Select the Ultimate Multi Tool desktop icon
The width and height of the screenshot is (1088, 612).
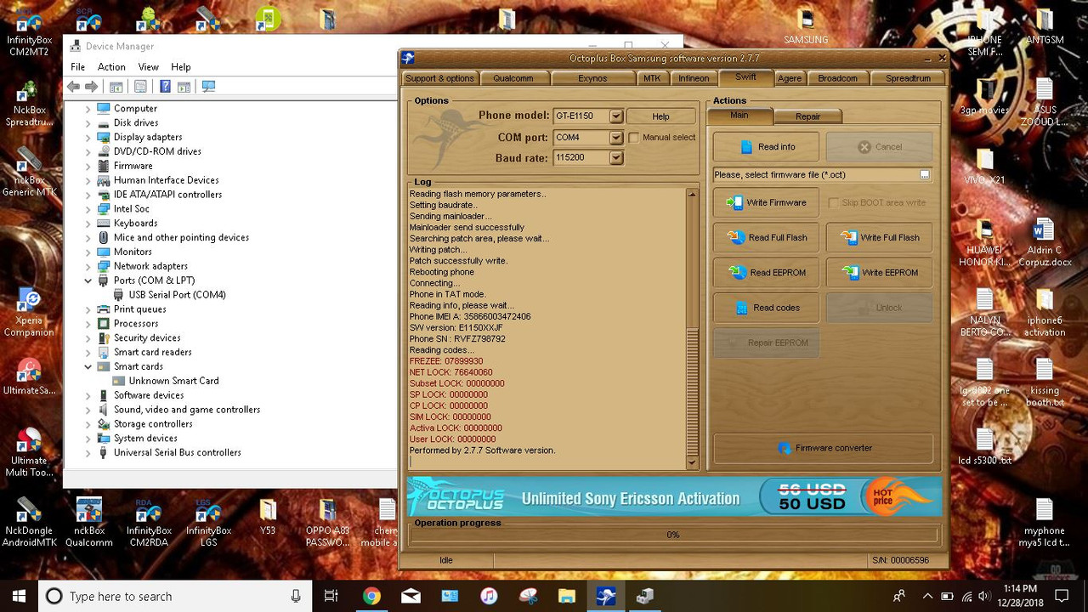click(x=30, y=453)
